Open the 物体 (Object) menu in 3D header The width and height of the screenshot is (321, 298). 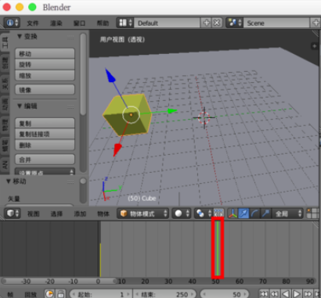(103, 214)
